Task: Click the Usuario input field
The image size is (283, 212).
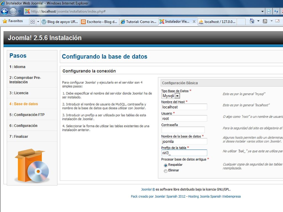Action: coord(184,118)
